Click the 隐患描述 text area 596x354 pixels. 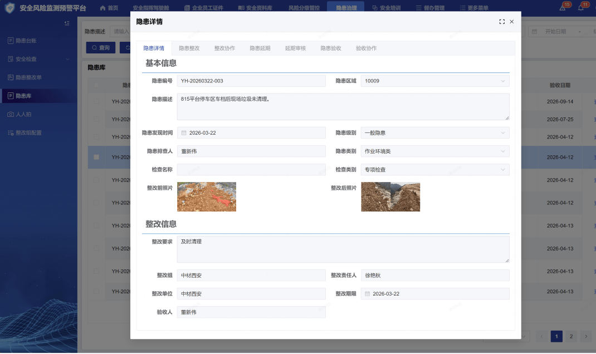click(343, 107)
